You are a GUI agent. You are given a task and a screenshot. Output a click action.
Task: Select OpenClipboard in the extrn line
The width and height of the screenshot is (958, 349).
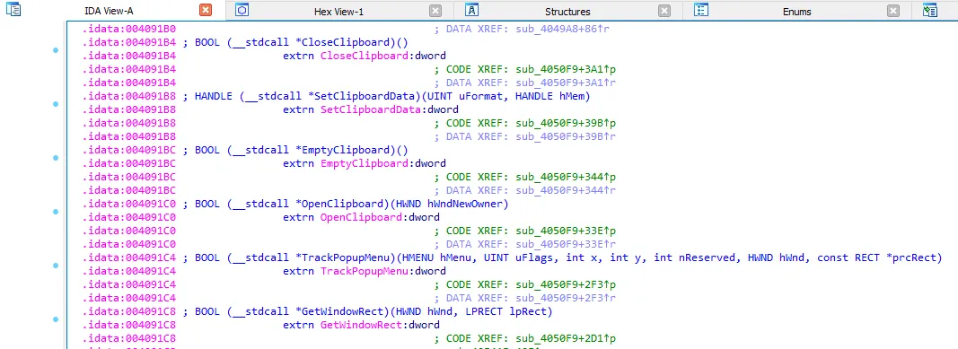(361, 217)
